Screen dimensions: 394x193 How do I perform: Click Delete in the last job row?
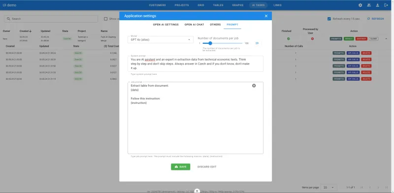coord(366,79)
